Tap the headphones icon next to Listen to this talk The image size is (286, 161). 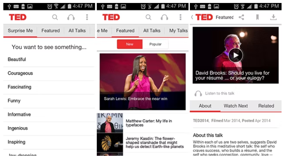(198, 93)
